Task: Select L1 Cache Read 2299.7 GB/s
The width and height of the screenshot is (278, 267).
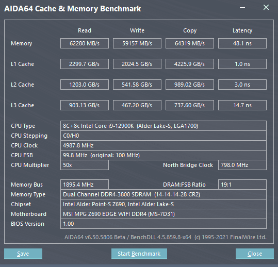Action: coord(85,64)
